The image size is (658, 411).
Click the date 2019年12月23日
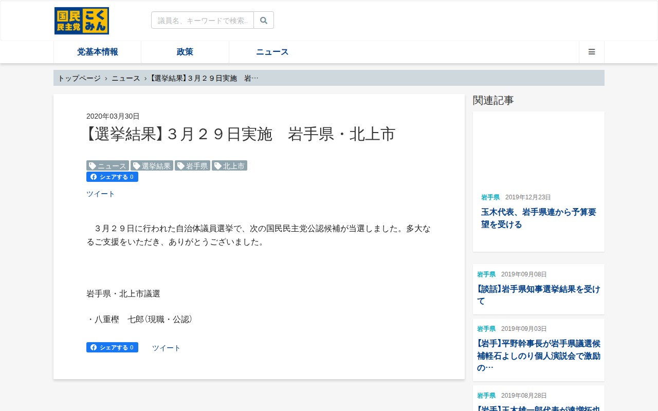(528, 197)
